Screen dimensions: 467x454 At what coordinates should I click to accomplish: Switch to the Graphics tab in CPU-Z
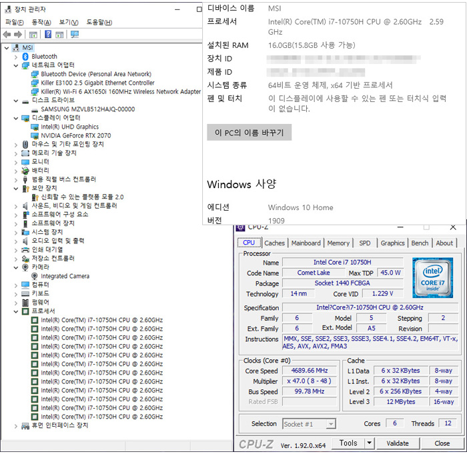tap(392, 243)
